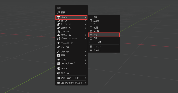178x93 pixels.
Task: Add a 立方体 (Cube) mesh
Action: (104, 21)
